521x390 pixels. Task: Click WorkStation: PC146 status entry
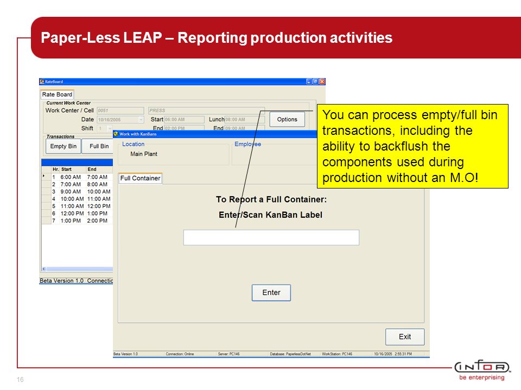[x=337, y=354]
